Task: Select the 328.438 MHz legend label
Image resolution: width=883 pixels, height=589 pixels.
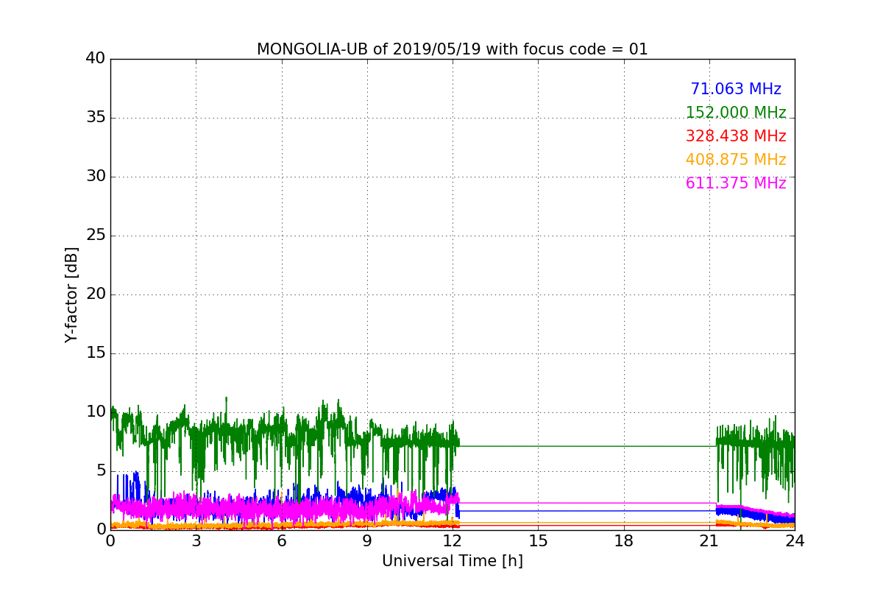Action: pos(736,136)
